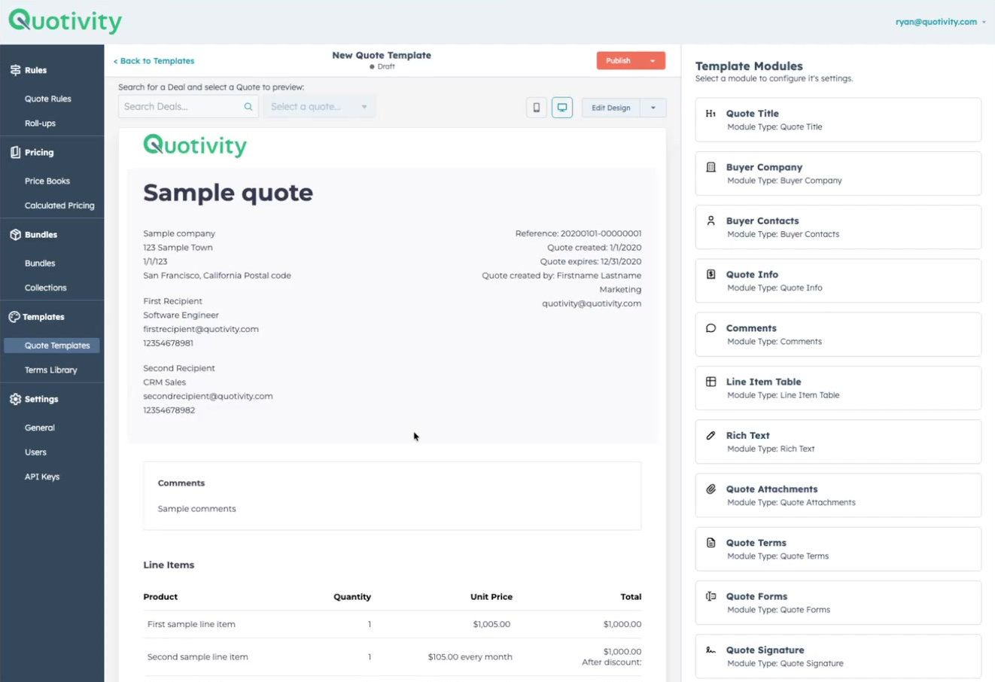Click the Buyer Contacts person icon
Screen dimensions: 995x682
[710, 221]
